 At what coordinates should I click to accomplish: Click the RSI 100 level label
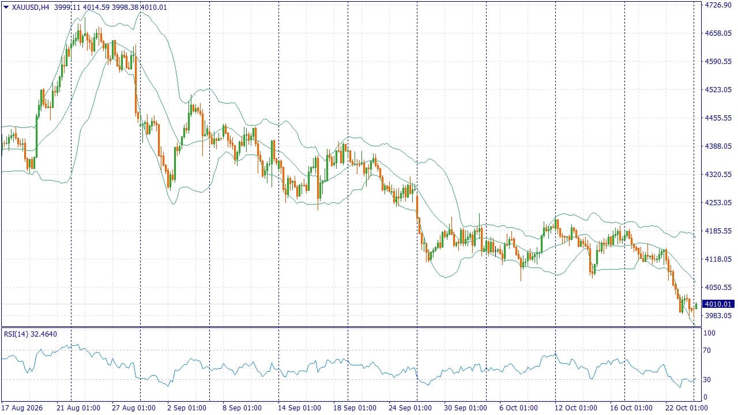click(x=709, y=333)
